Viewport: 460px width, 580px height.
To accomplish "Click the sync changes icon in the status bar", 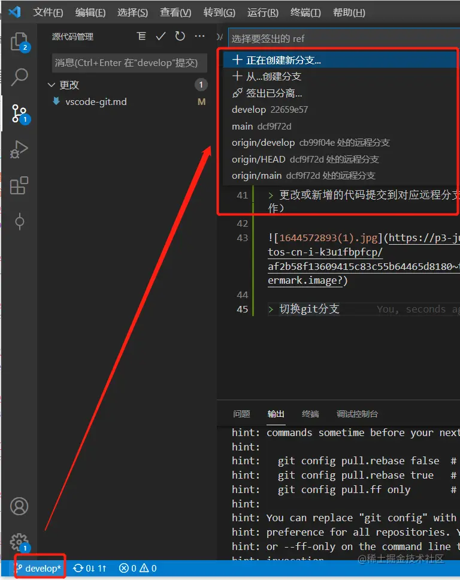I will [78, 568].
